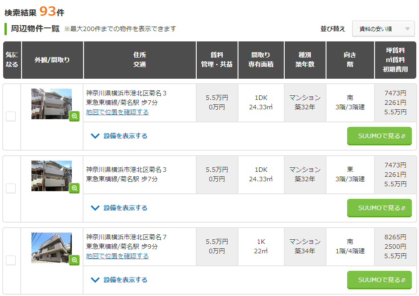Click the magnifier icon on the east-facing 菊名3 photo
Image resolution: width=419 pixels, height=296 pixels.
pos(74,188)
